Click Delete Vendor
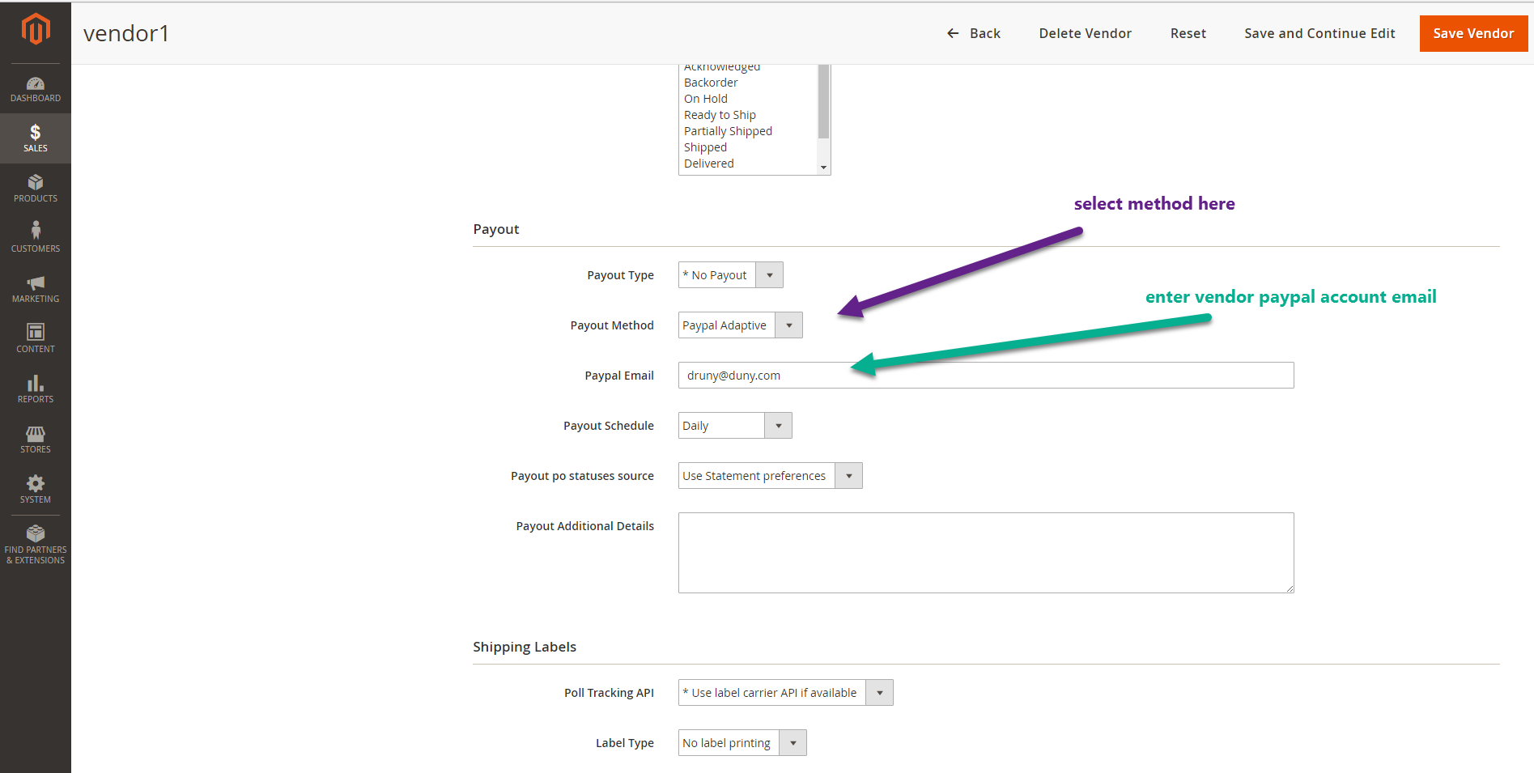The width and height of the screenshot is (1534, 773). [1086, 33]
